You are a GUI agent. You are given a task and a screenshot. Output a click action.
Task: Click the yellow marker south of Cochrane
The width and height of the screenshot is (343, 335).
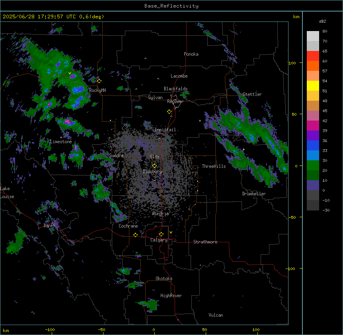coord(135,235)
